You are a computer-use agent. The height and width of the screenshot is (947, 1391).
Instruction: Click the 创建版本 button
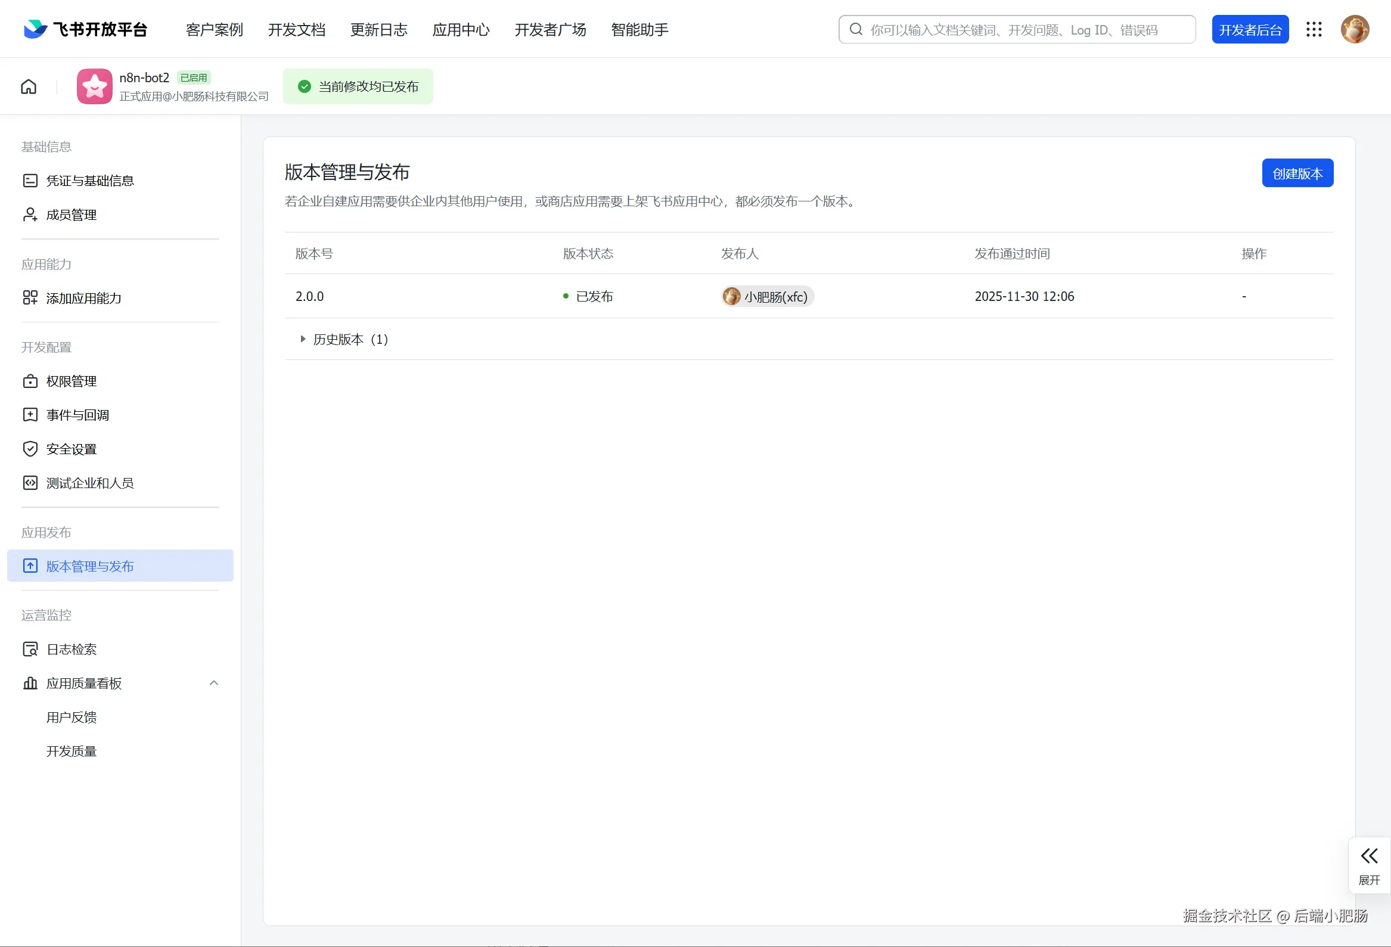pos(1297,173)
